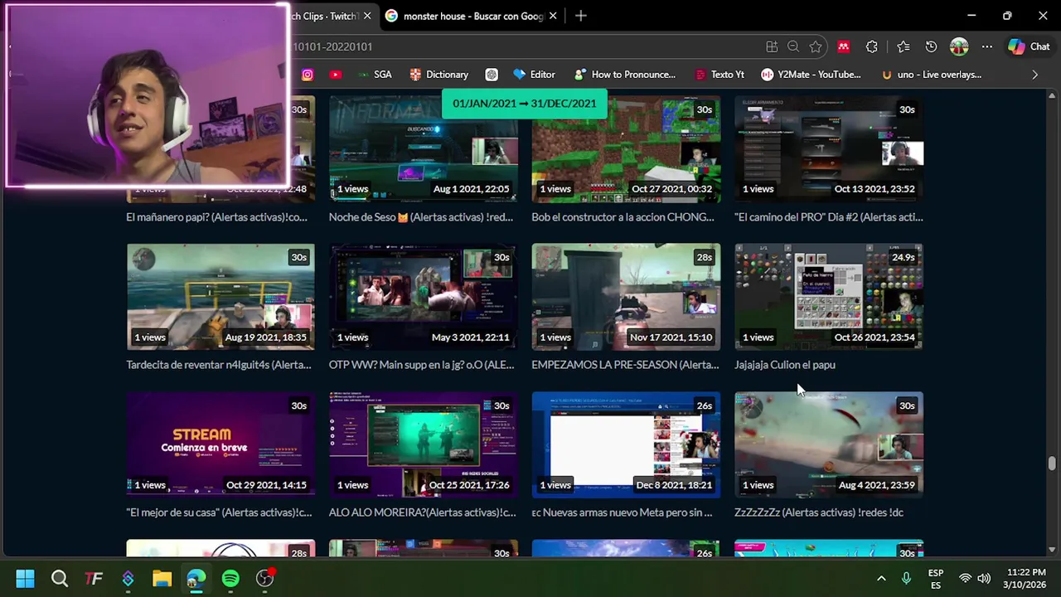
Task: Click the 01/JAN/2021 to 31/DEC/2021 date range button
Action: click(525, 104)
